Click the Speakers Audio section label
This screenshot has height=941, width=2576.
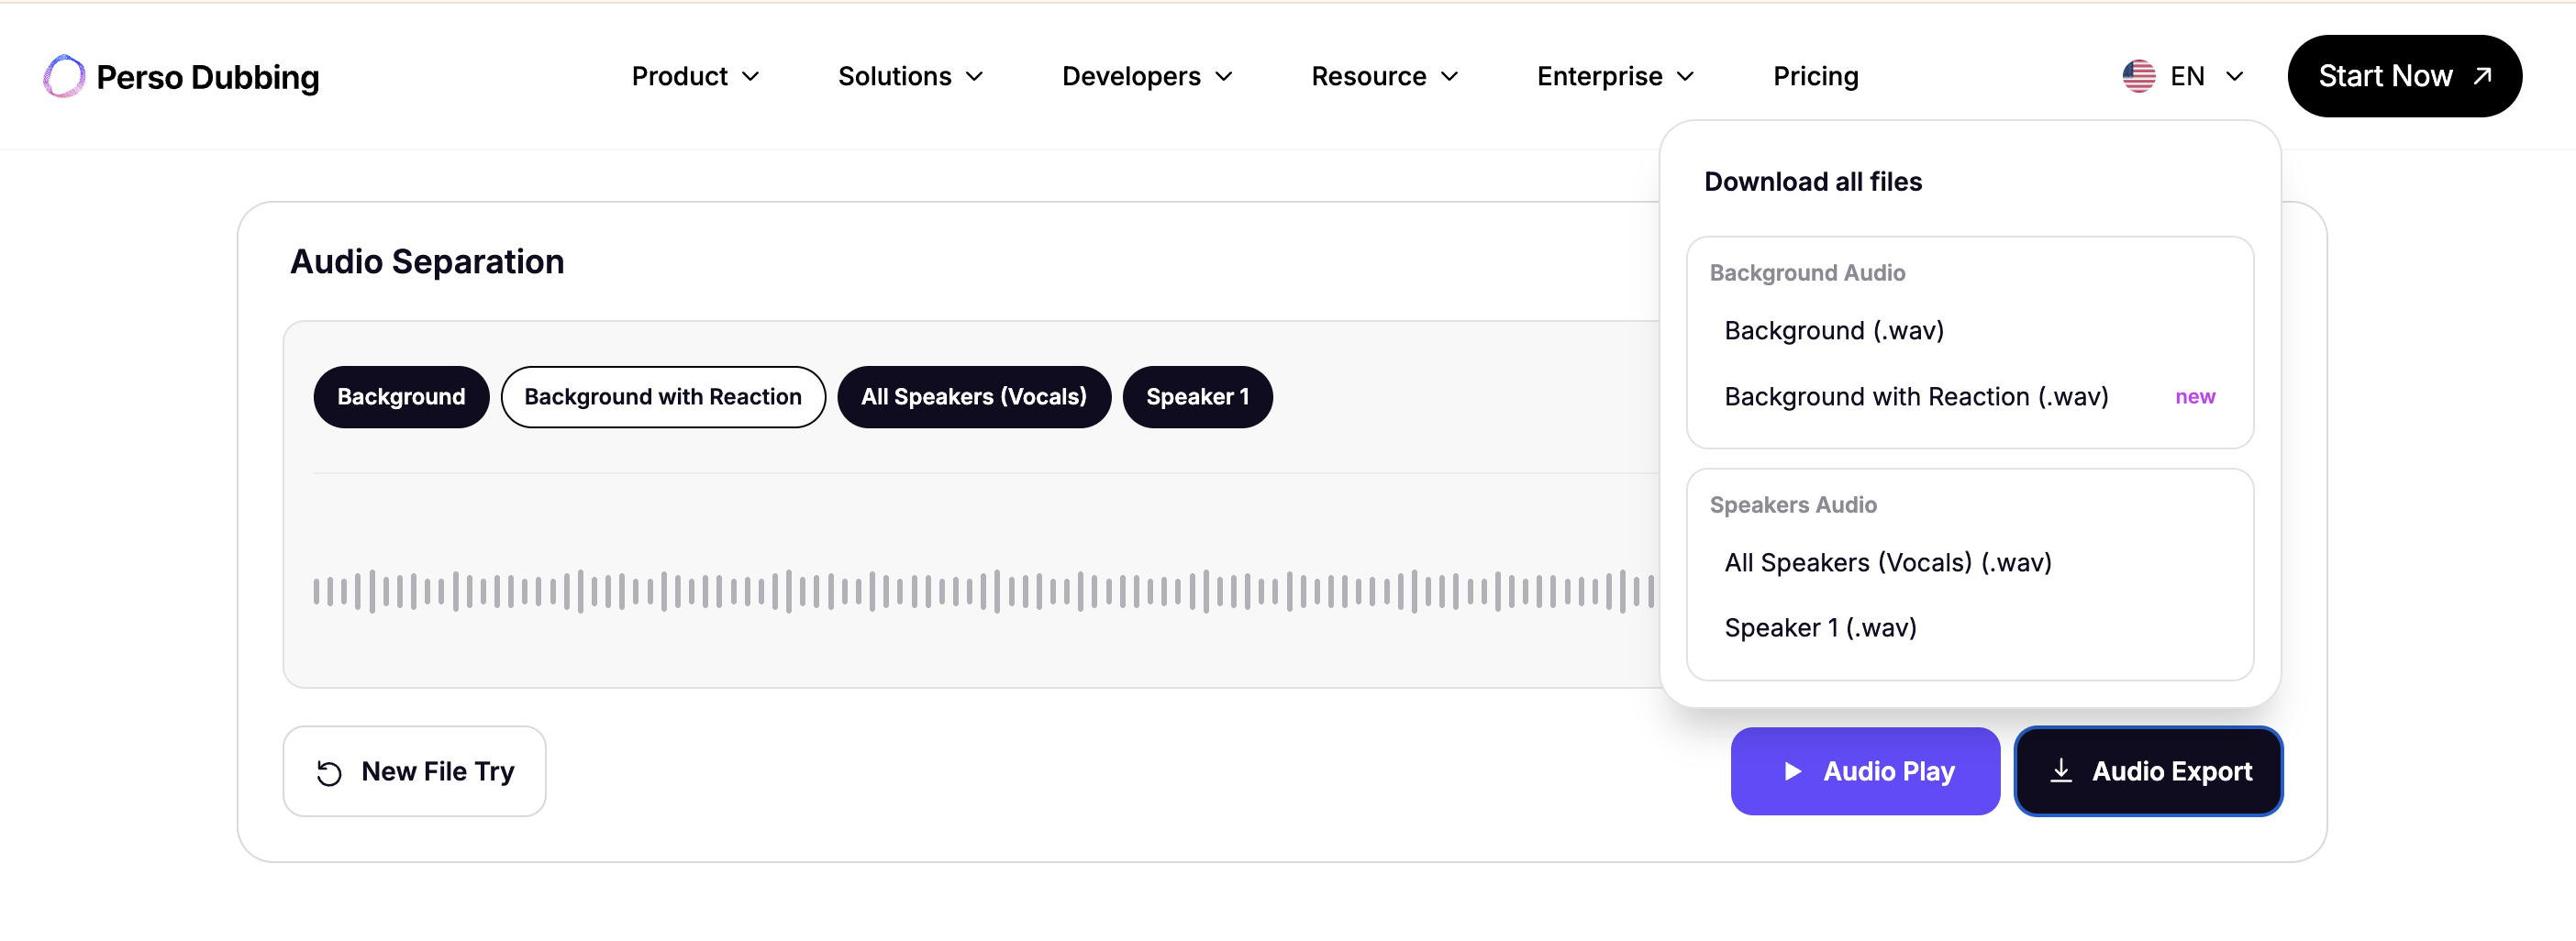(1793, 505)
